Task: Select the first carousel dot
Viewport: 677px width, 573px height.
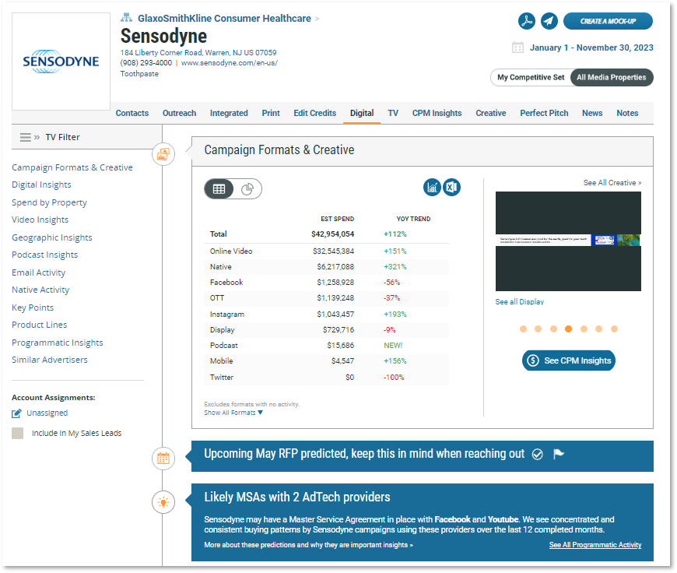Action: pos(523,329)
